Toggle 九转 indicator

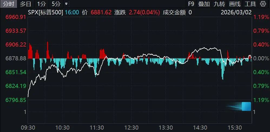[x=219, y=4]
